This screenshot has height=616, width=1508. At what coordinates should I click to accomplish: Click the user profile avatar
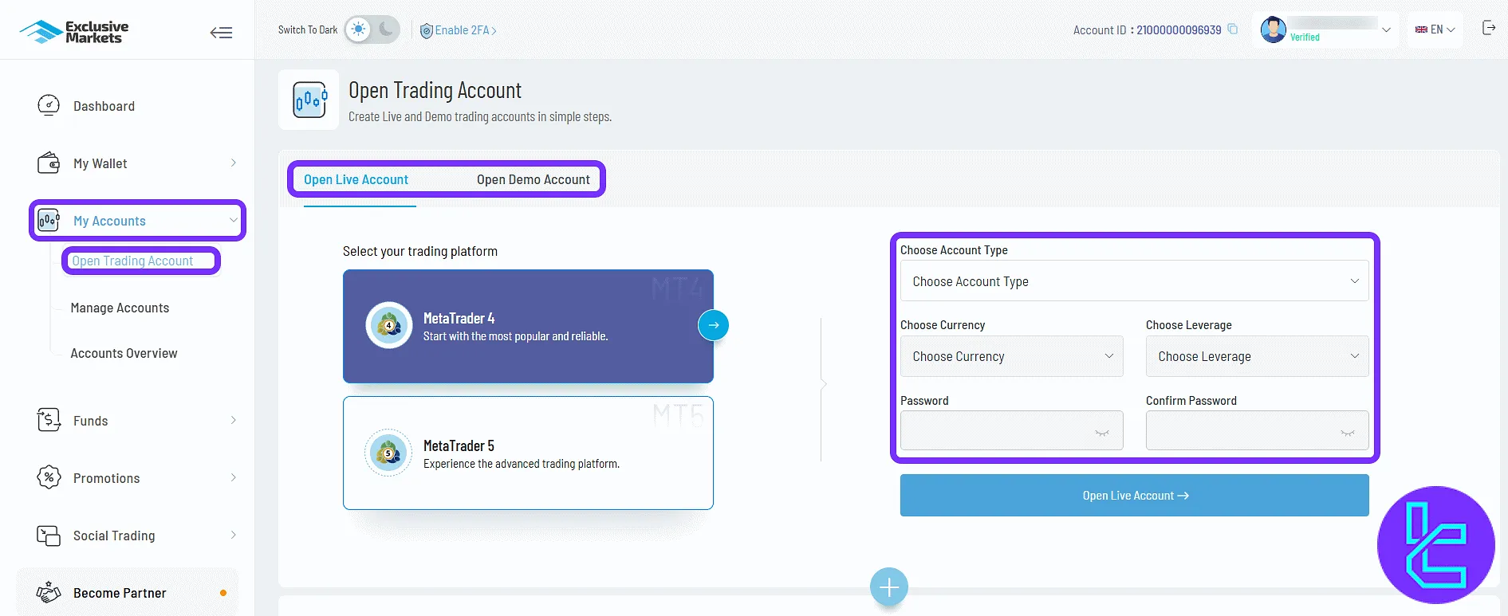click(x=1273, y=29)
